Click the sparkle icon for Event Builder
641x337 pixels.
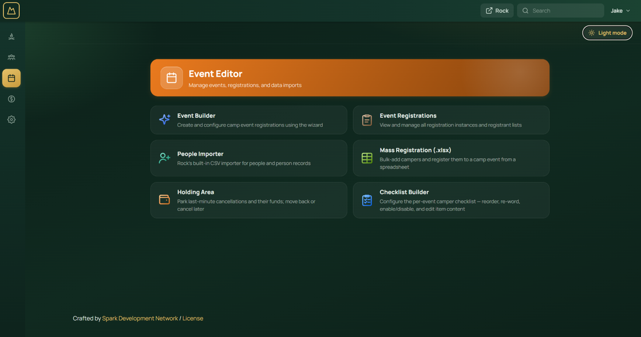click(x=164, y=119)
